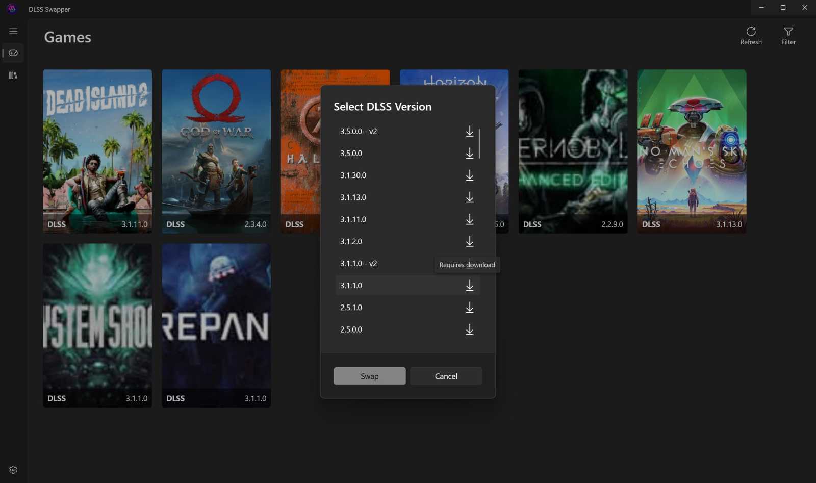
Task: Select the 2.5.0.0 version entry
Action: [407, 329]
